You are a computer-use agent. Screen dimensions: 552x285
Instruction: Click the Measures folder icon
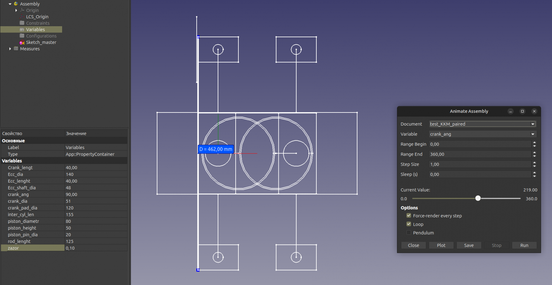click(16, 49)
